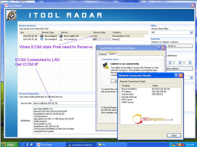
Task: Open the partly hidden dropdown below Add ip address
Action: coord(191,78)
